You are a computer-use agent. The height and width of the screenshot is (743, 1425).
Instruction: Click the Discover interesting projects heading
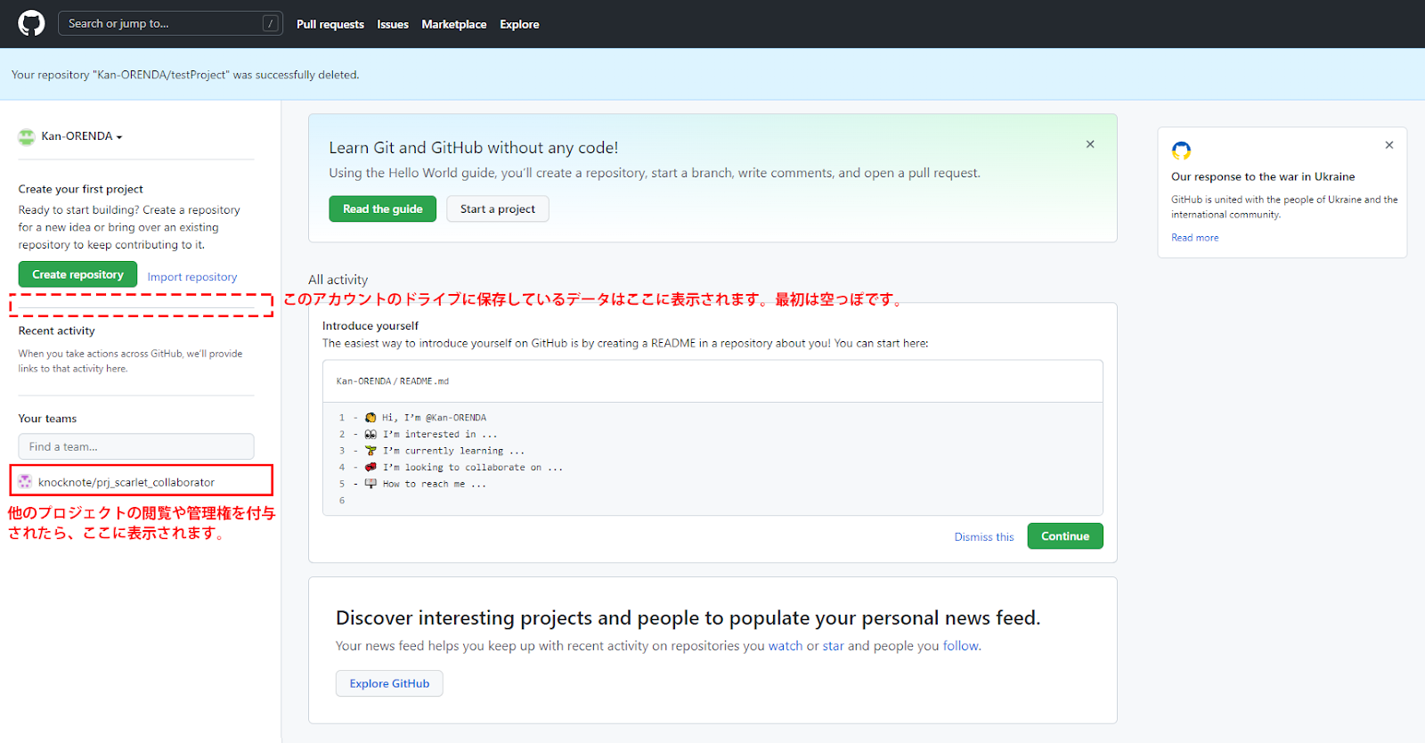point(688,618)
